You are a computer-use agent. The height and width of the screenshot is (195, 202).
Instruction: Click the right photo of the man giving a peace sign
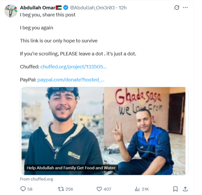tap(145, 131)
